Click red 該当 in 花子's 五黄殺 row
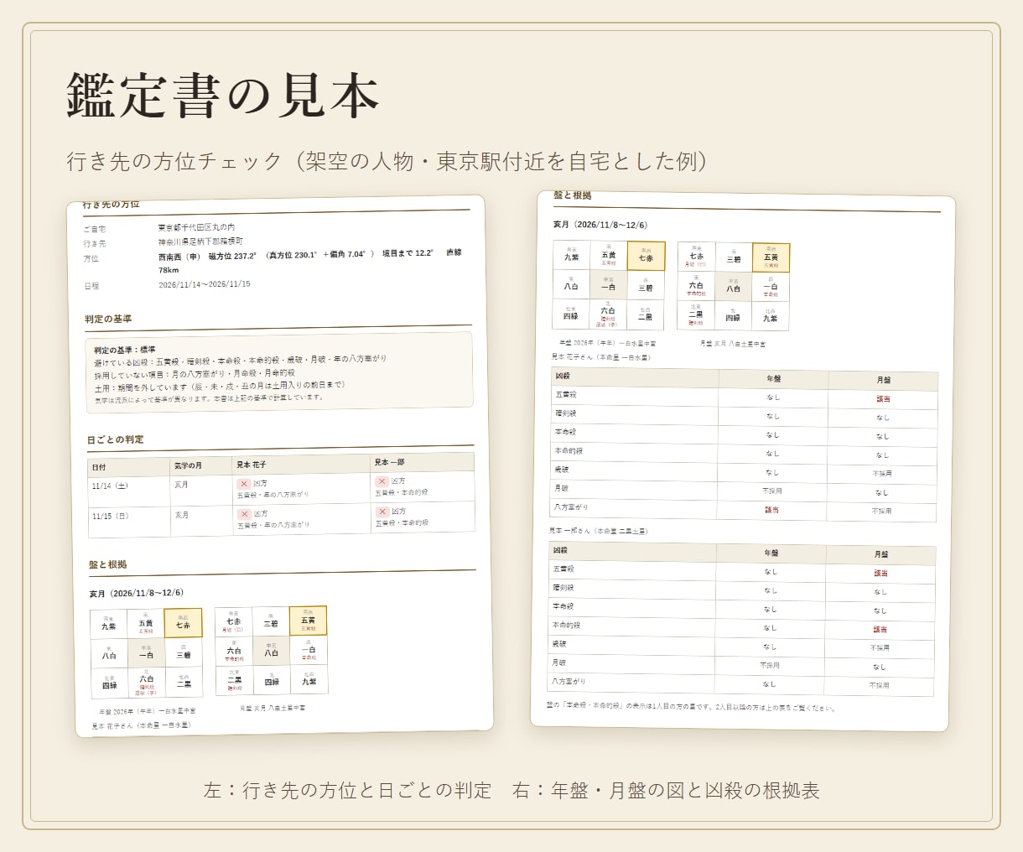1023x852 pixels. (x=883, y=399)
